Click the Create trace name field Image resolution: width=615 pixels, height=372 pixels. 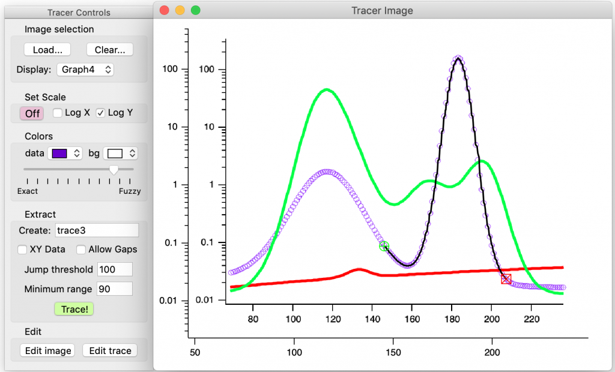pyautogui.click(x=96, y=230)
